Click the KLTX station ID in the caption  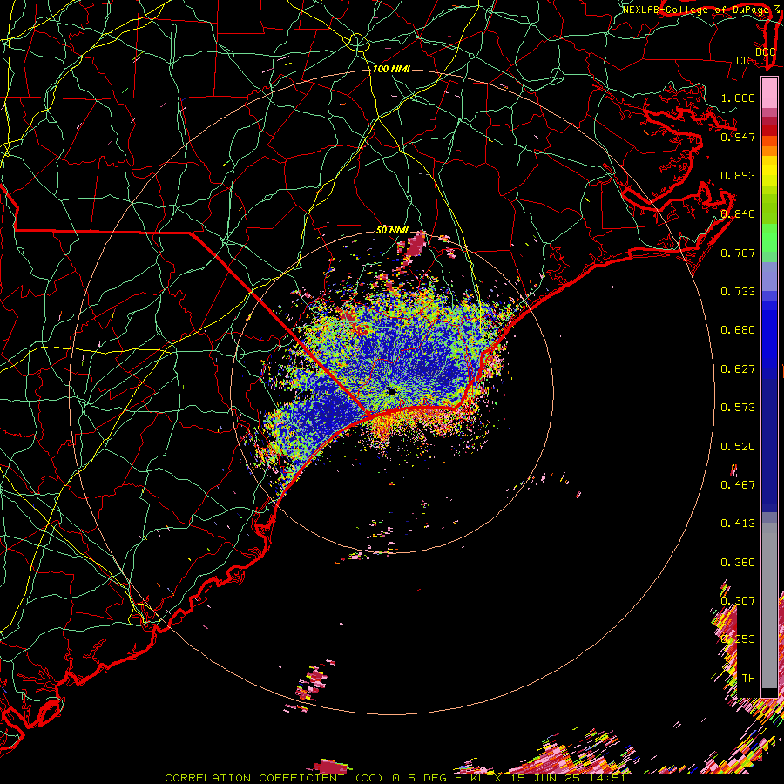pyautogui.click(x=486, y=778)
